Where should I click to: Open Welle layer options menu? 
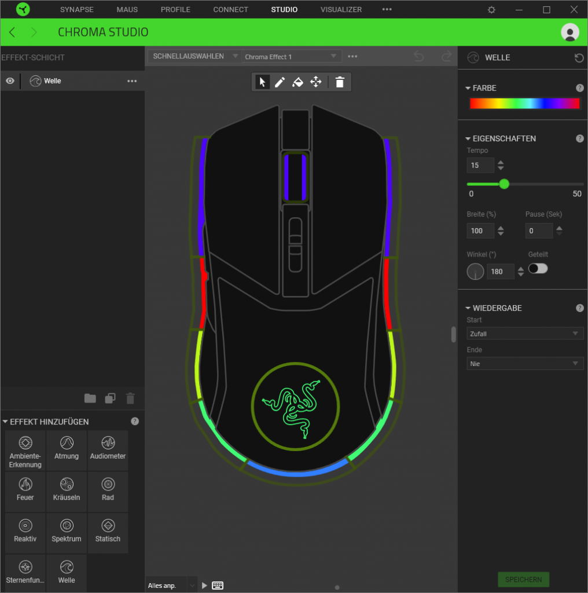click(x=132, y=81)
